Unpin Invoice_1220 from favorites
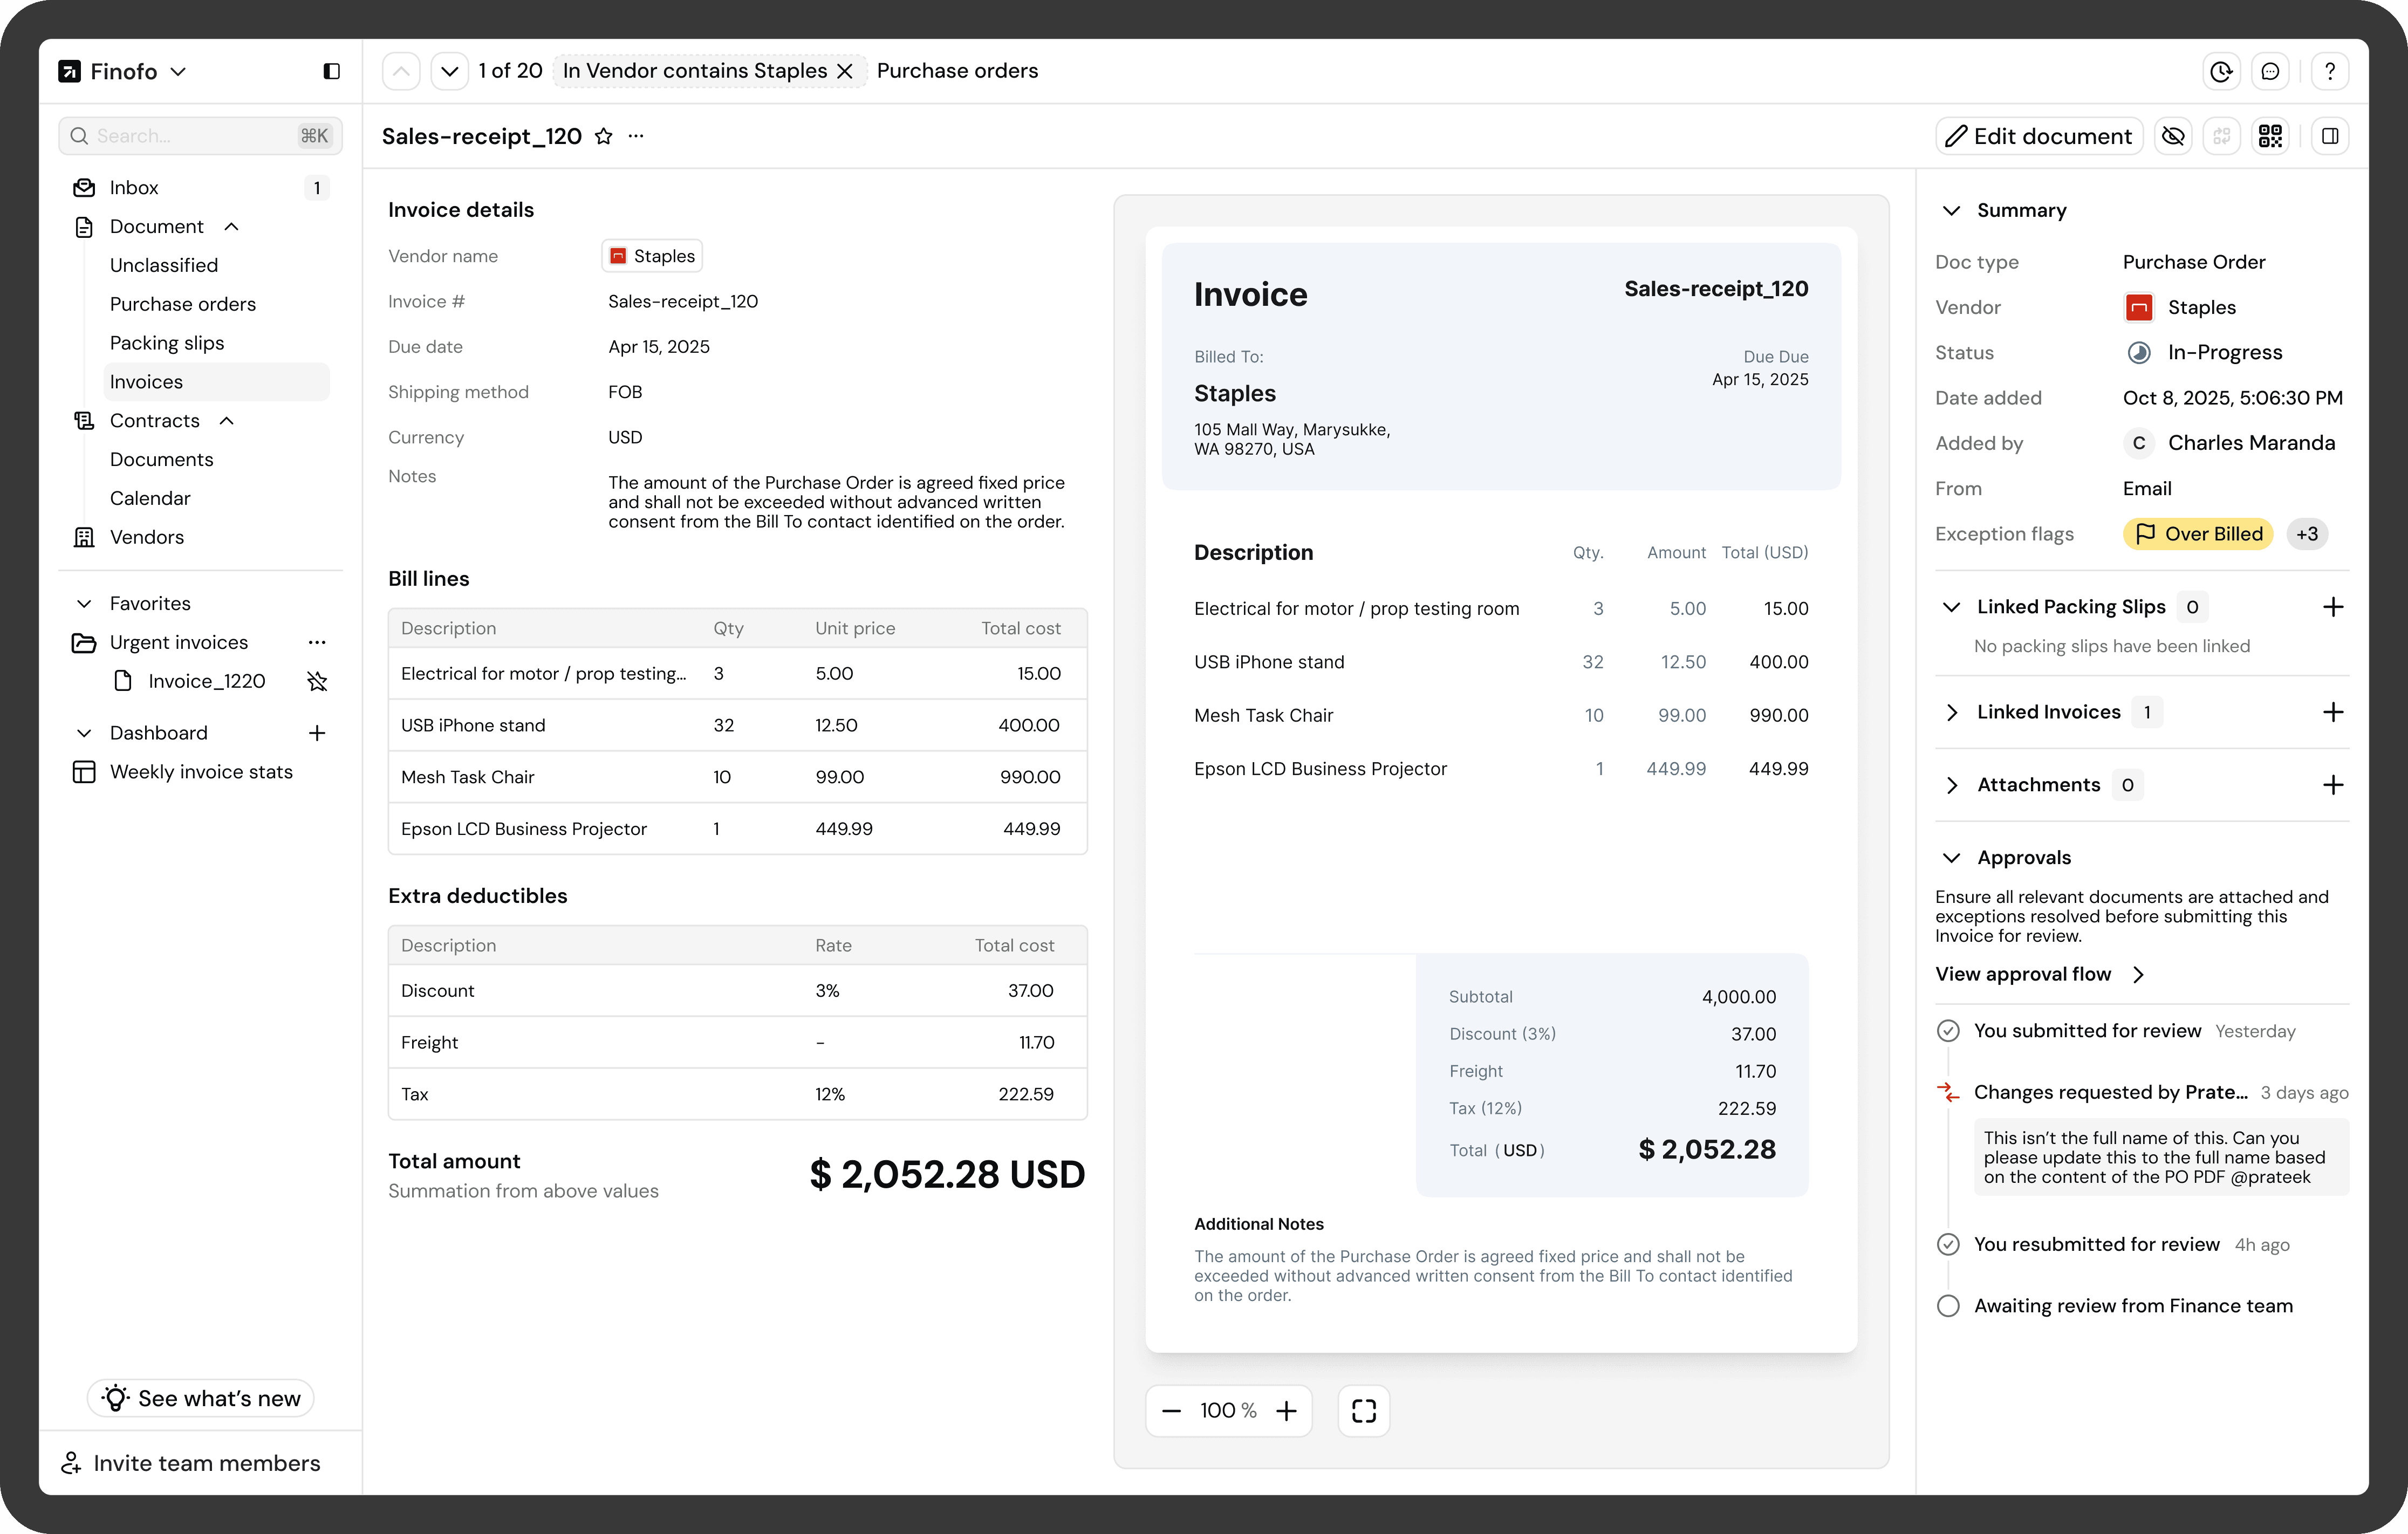The image size is (2408, 1534). click(317, 681)
